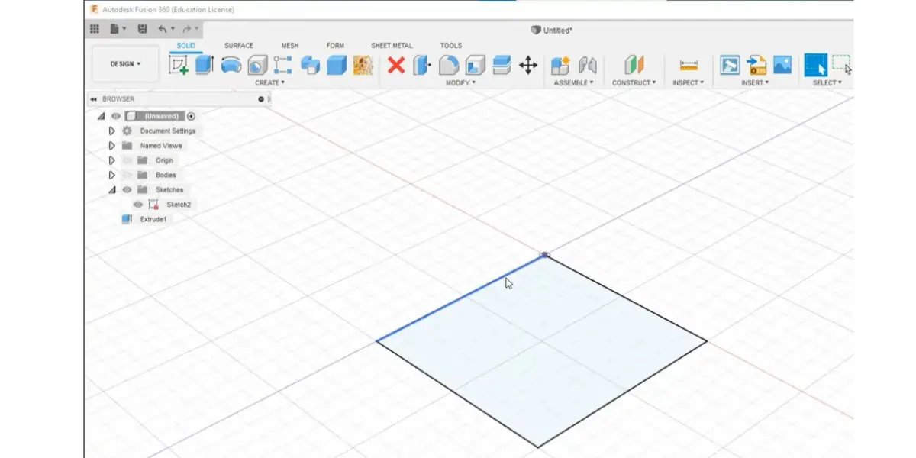Switch to the SURFACE tab
This screenshot has height=458, width=916.
(x=239, y=46)
